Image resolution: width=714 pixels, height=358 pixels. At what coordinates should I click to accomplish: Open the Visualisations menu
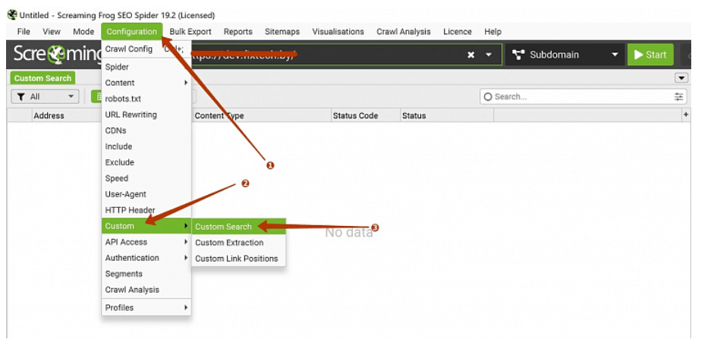[338, 31]
